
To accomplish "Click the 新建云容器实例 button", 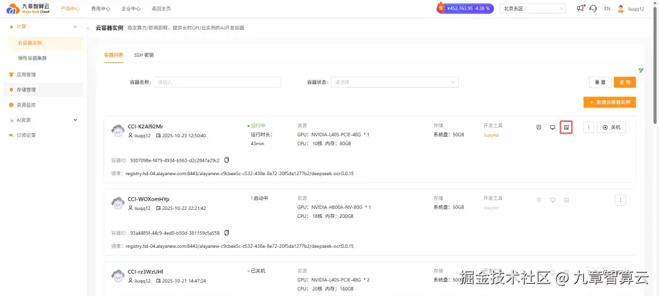I will [610, 102].
